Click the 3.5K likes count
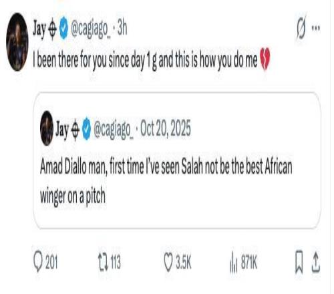 point(184,262)
